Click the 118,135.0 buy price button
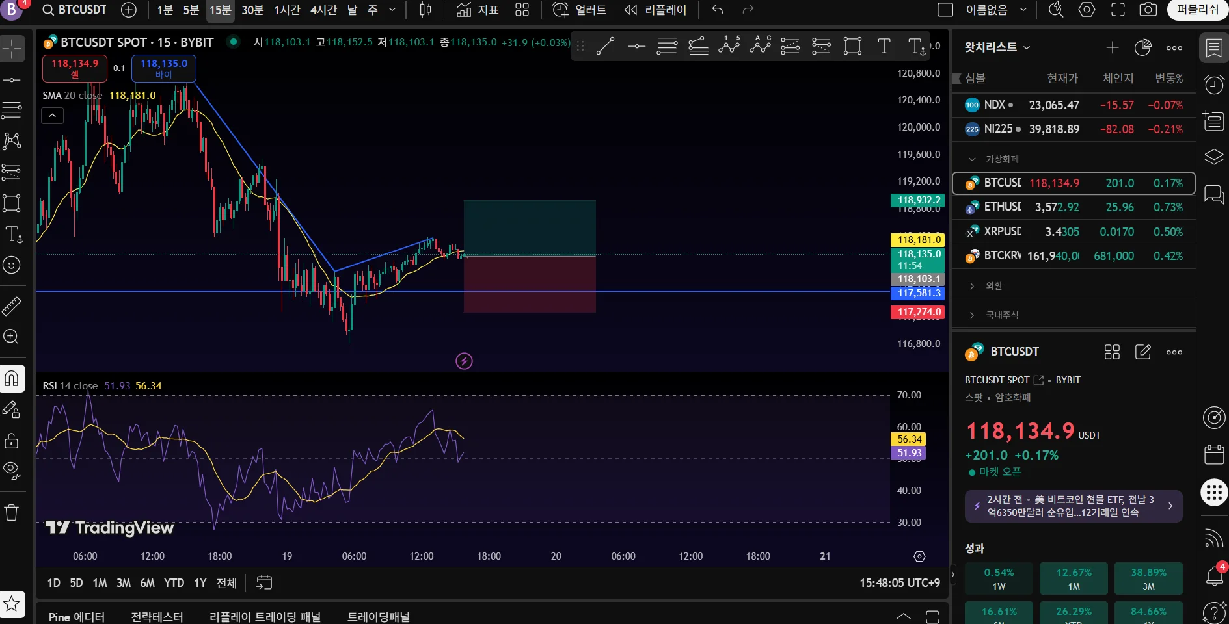 [164, 68]
